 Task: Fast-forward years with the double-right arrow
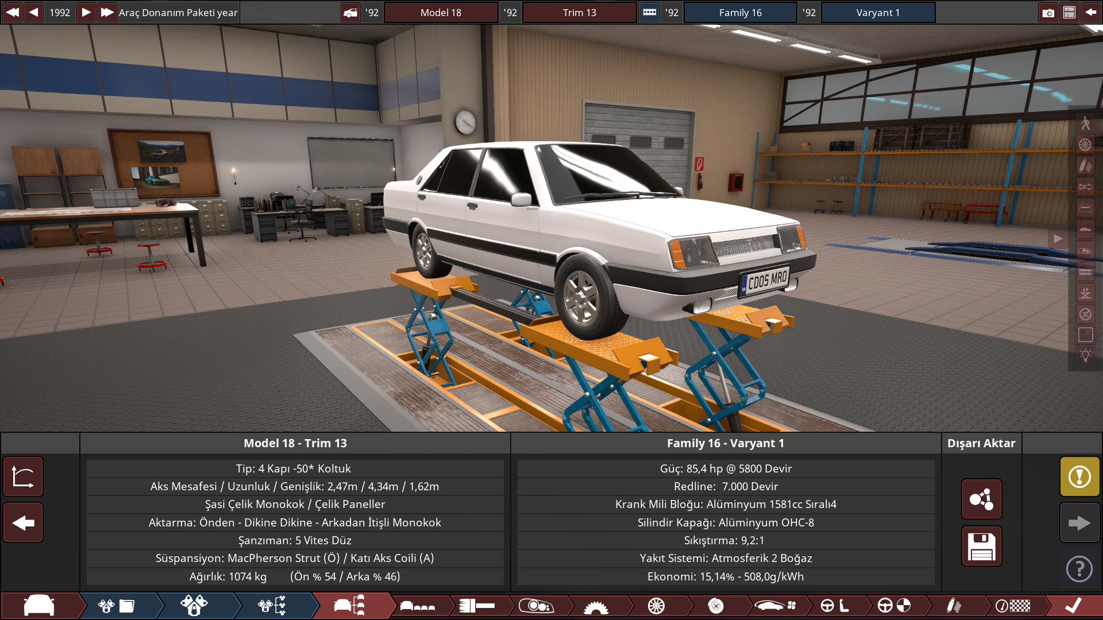click(x=107, y=12)
